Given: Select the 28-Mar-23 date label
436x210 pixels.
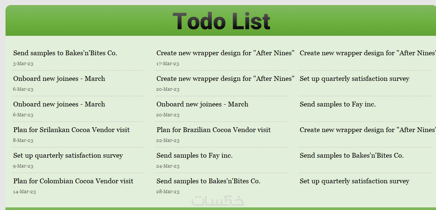Looking at the screenshot, I should pyautogui.click(x=168, y=192).
